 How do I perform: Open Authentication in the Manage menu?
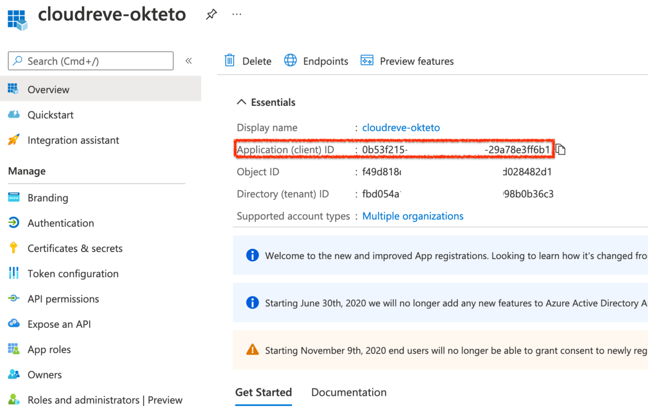point(61,223)
